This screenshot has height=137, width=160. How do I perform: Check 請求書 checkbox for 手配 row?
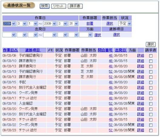point(151,82)
